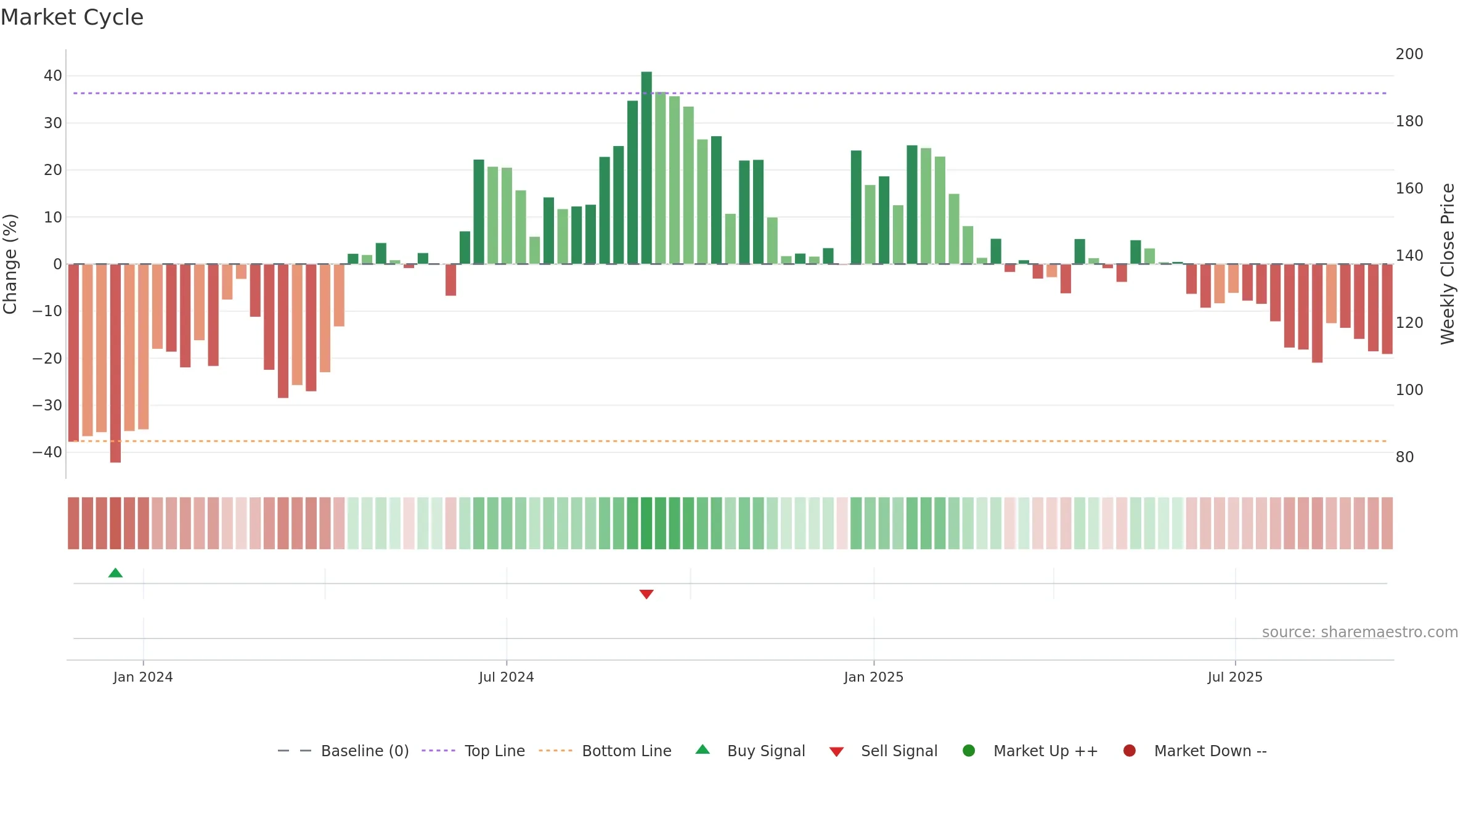
Task: Click the lowest red bar below -40
Action: 115,363
